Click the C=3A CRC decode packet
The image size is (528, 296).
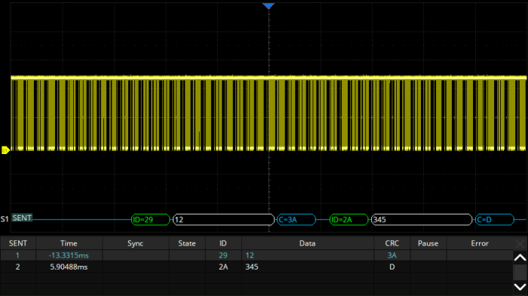pos(296,220)
